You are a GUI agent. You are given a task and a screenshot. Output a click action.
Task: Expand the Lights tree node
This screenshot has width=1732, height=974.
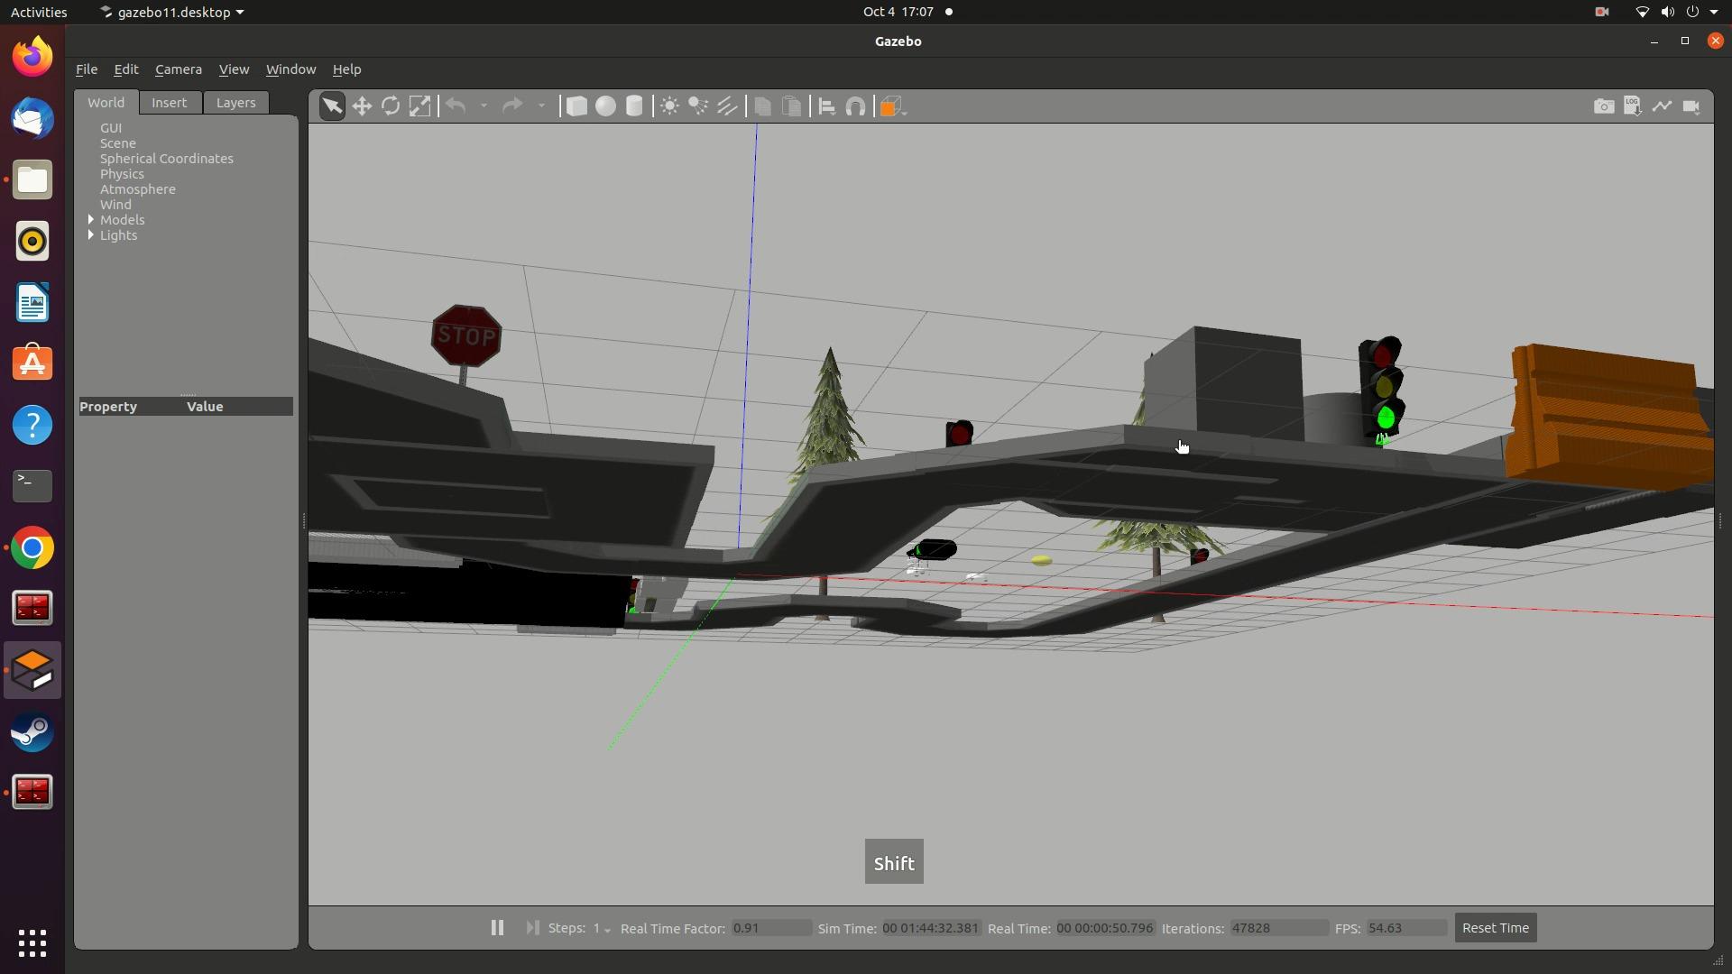coord(90,234)
